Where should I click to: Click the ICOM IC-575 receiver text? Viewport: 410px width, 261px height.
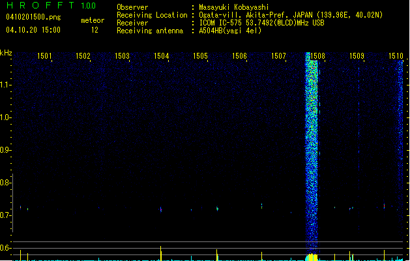click(x=261, y=23)
